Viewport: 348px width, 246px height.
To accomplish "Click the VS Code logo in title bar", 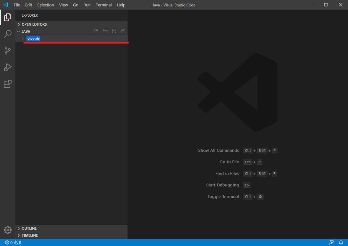I will click(6, 5).
